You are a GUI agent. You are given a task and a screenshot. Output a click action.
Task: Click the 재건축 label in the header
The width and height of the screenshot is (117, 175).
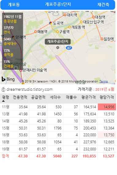click(103, 5)
